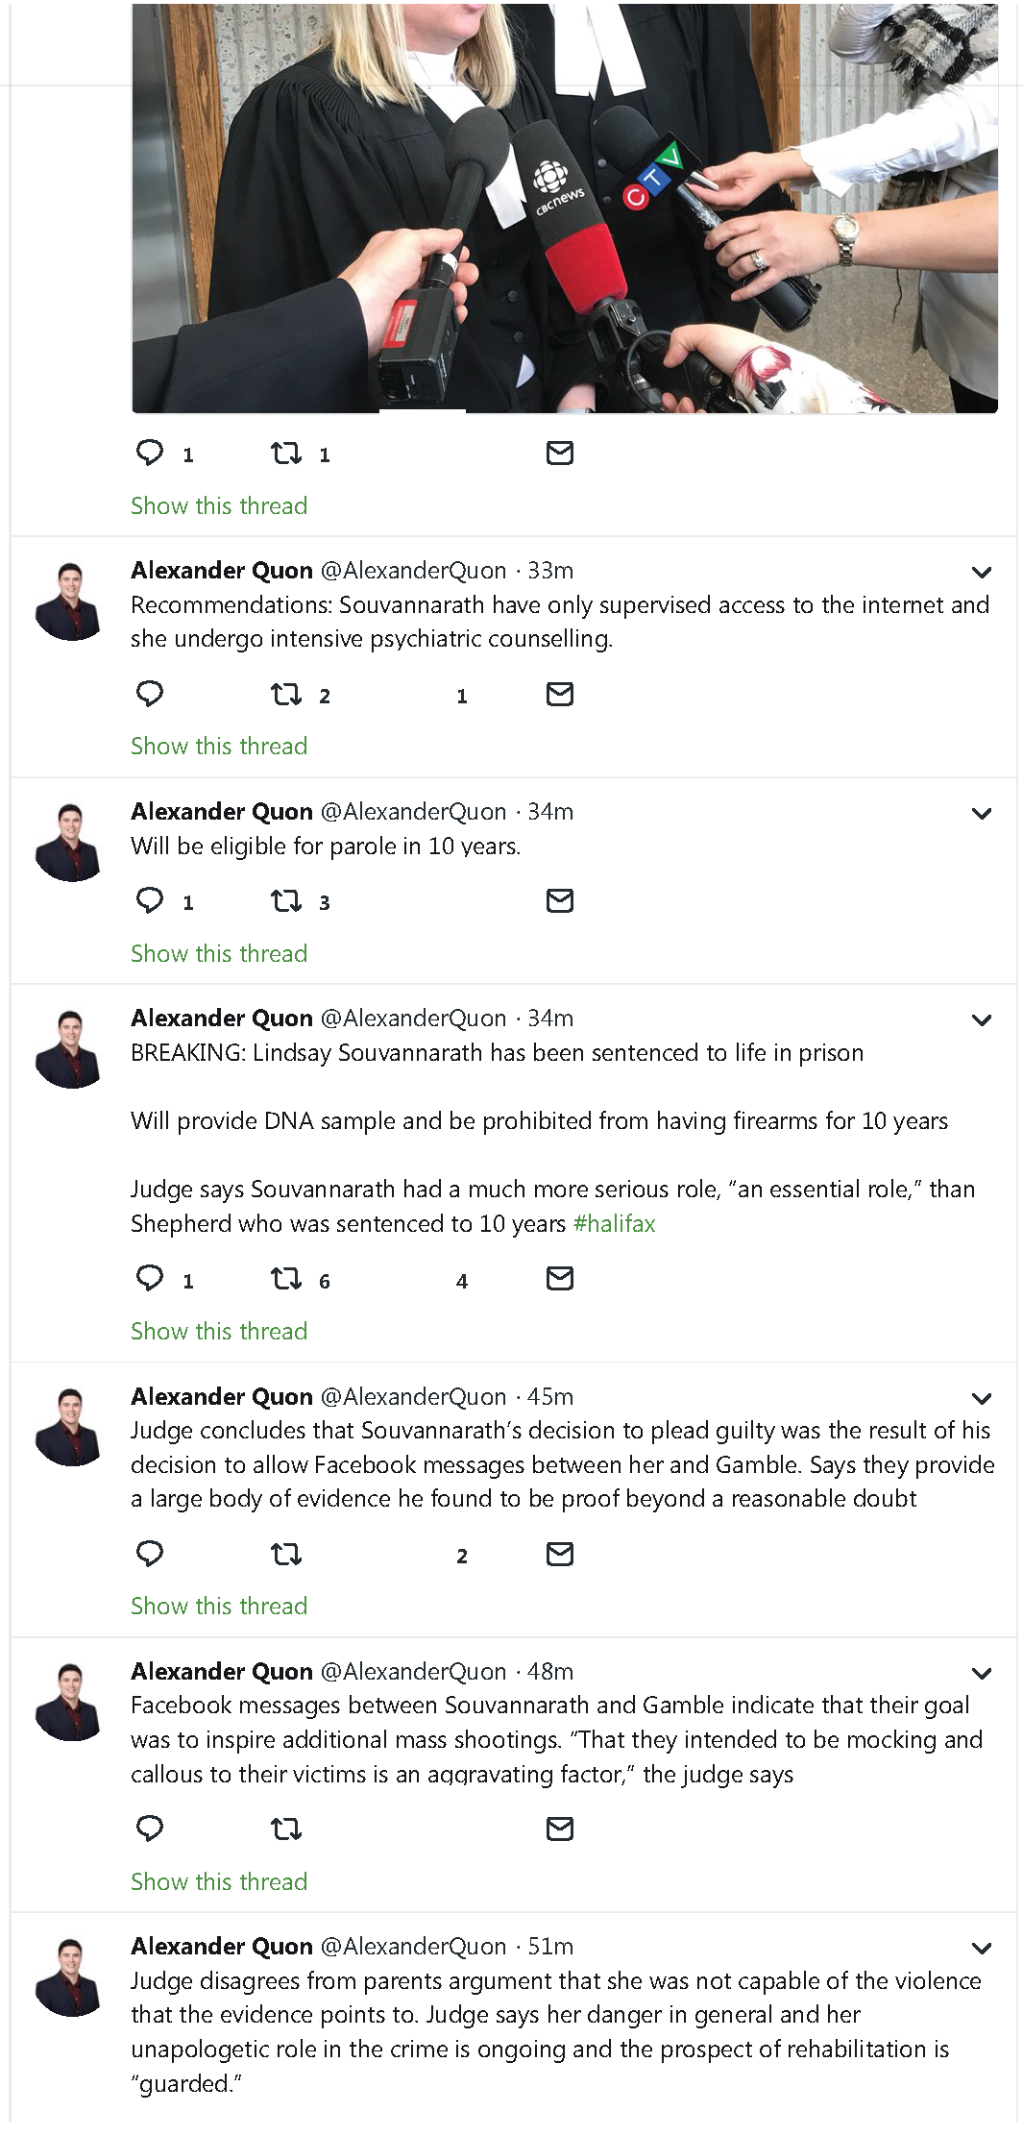Show this thread under the parole tweet
Image resolution: width=1023 pixels, height=2136 pixels.
click(x=219, y=953)
